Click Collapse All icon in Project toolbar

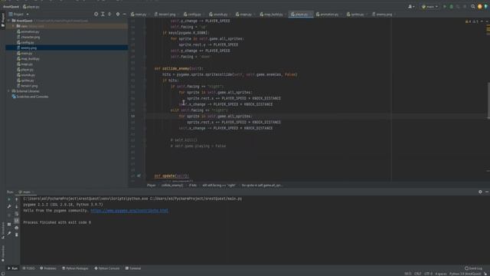point(109,14)
